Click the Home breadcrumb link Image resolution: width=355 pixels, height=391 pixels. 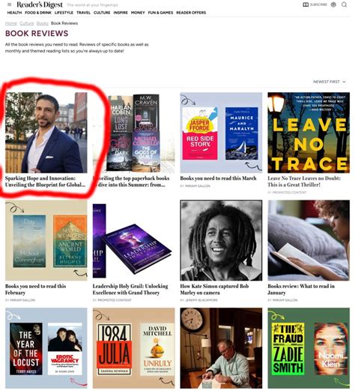tap(11, 23)
